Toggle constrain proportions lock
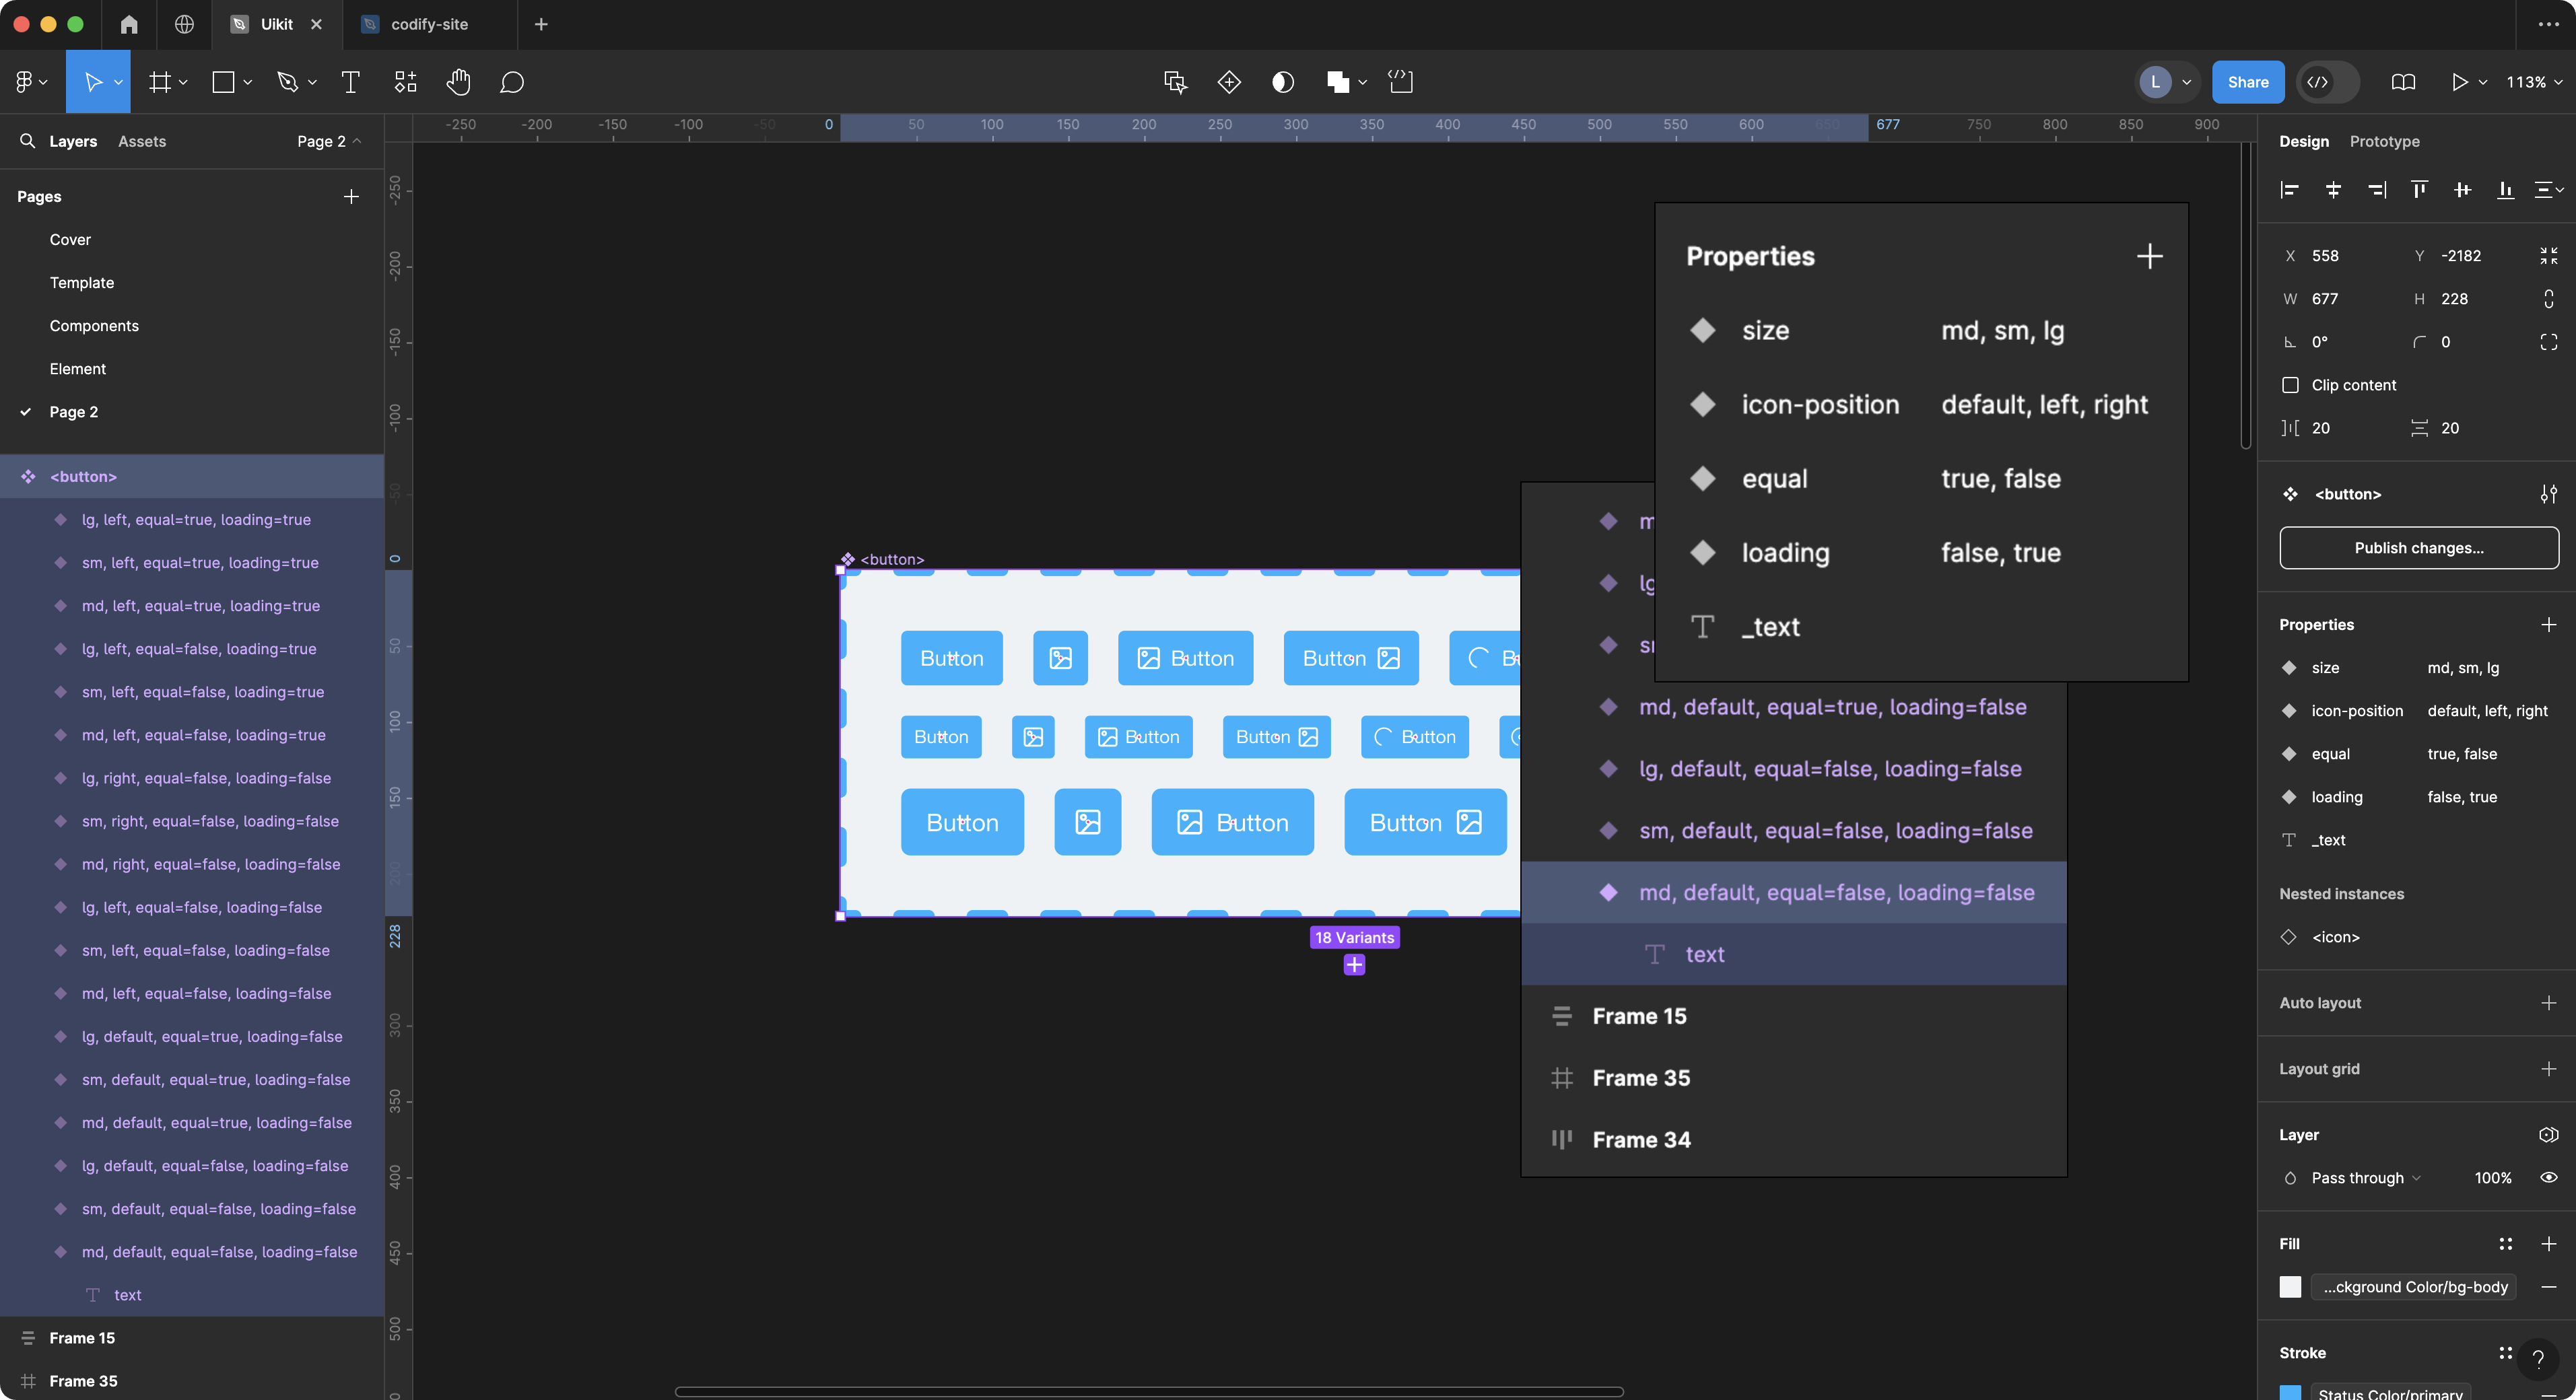The height and width of the screenshot is (1400, 2576). 2548,299
